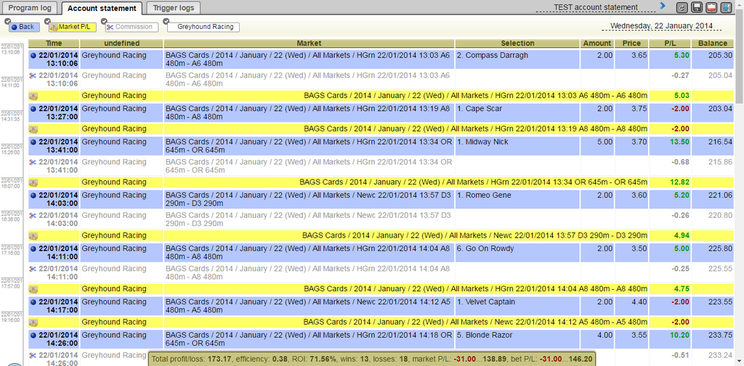
Task: Toggle the Market P/L filter
Action: coord(73,27)
